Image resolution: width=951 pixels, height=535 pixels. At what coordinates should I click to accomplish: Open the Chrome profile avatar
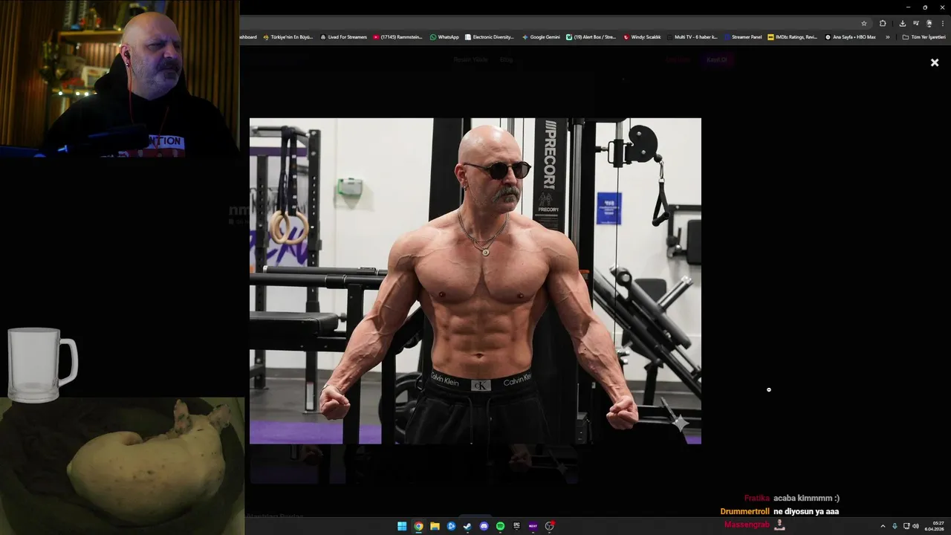click(929, 23)
